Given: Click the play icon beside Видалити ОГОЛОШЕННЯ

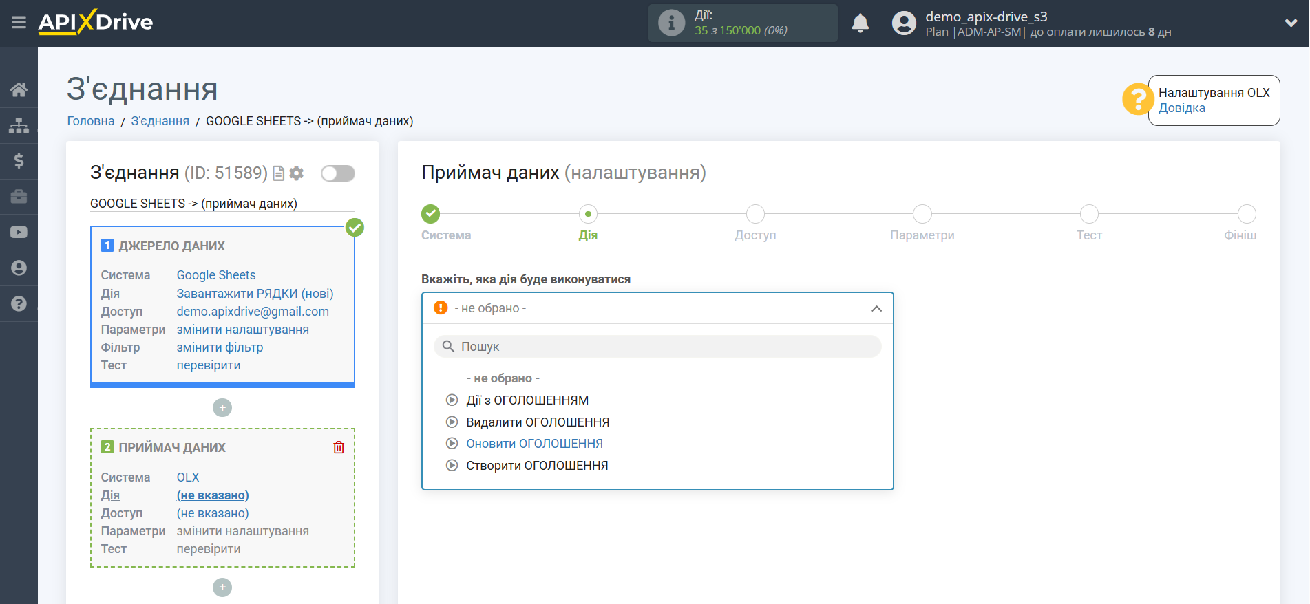Looking at the screenshot, I should click(x=452, y=422).
